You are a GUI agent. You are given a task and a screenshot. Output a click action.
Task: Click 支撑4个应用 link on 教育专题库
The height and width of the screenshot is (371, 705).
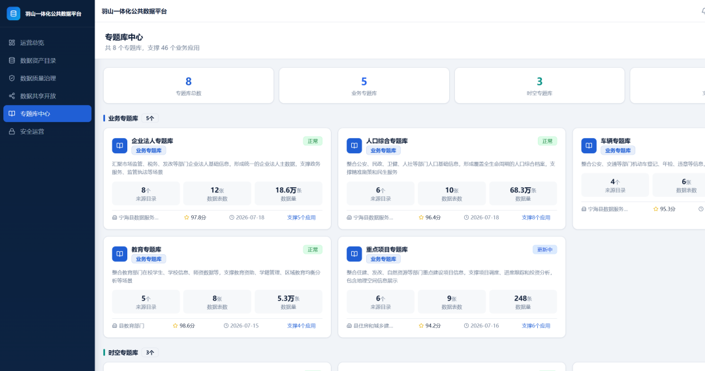click(x=301, y=325)
